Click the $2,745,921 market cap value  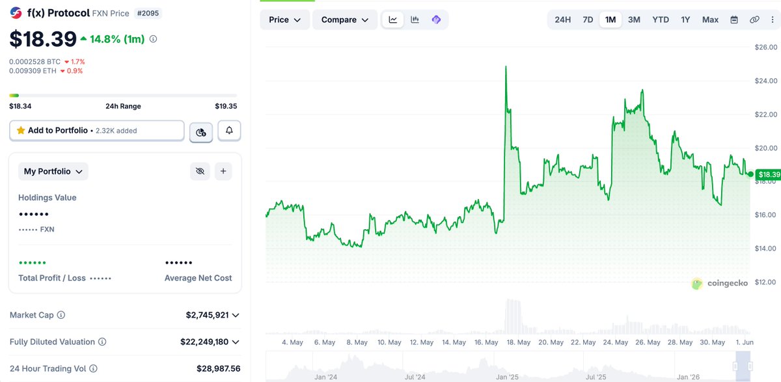[x=207, y=315]
